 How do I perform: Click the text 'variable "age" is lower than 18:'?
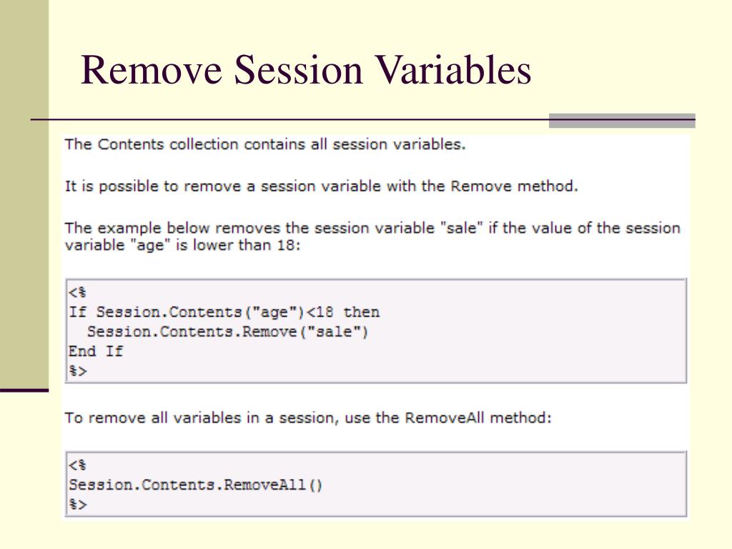tap(182, 245)
